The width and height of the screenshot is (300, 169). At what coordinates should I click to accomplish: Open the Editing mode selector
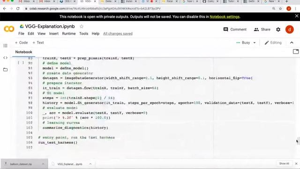point(273,43)
